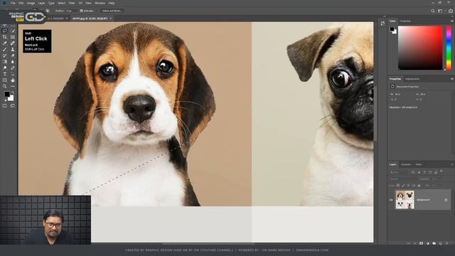The width and height of the screenshot is (455, 256).
Task: Hide the Background layer via eye icon
Action: [x=391, y=200]
